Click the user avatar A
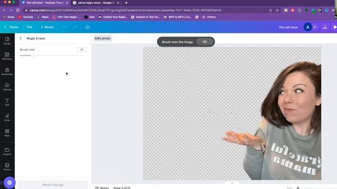Viewport: 337px width, 189px height. point(308,27)
